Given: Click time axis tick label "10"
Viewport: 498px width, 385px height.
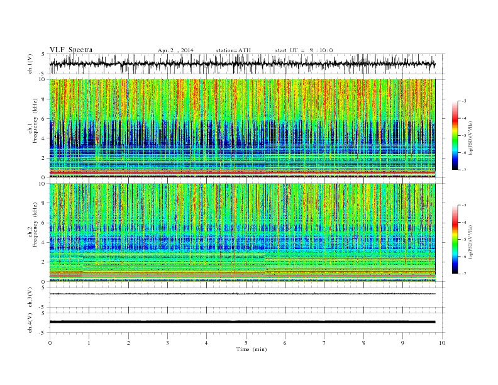Looking at the screenshot, I should tap(442, 343).
